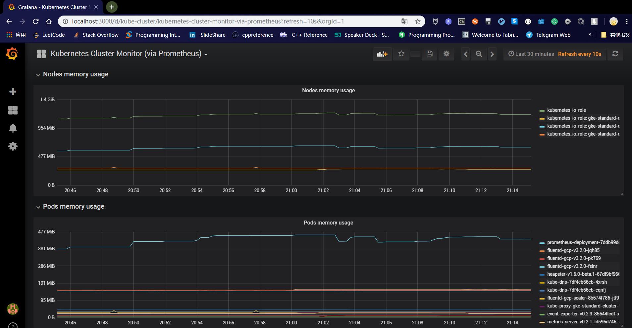Open the Create plus menu in sidebar
Viewport: 632px width, 328px height.
13,92
